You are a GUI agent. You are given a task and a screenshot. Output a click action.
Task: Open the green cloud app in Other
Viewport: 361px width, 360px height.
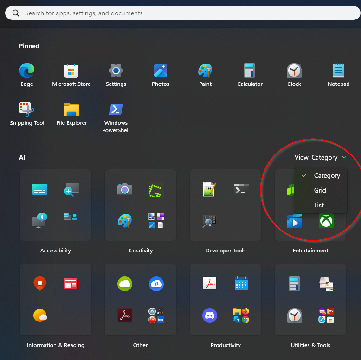pyautogui.click(x=125, y=284)
